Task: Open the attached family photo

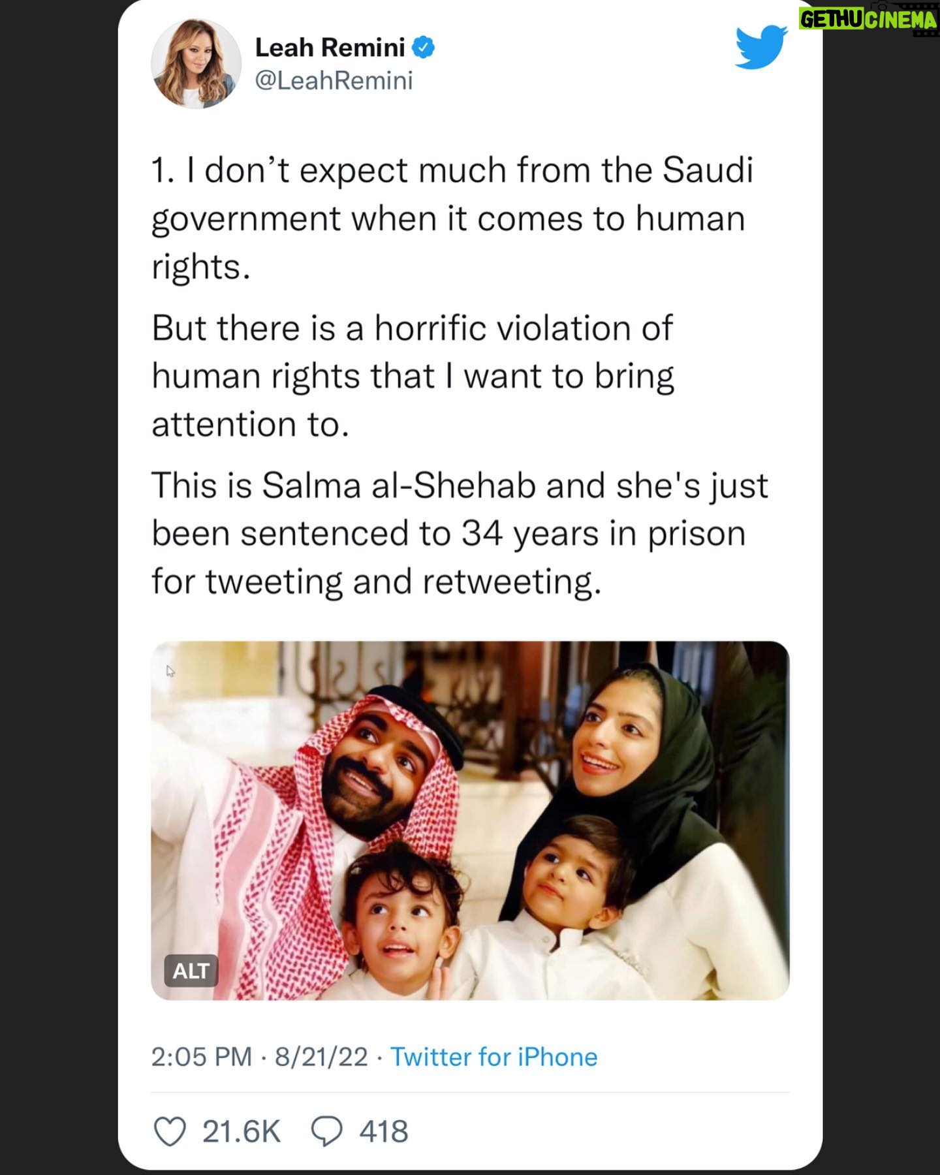Action: coord(470,821)
